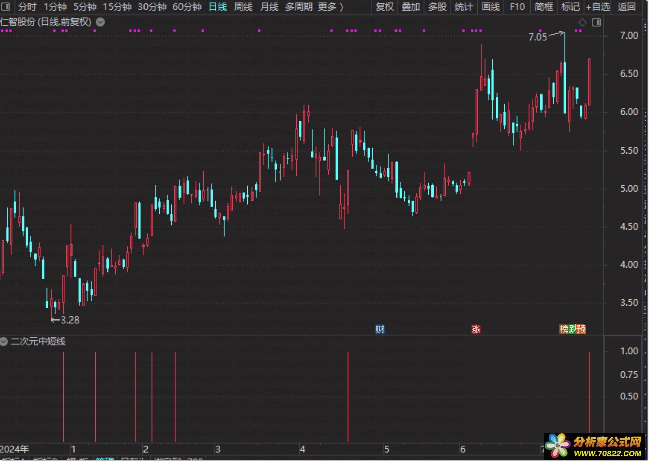
Task: Click the 0.50 indicator axis value
Action: tap(629, 396)
